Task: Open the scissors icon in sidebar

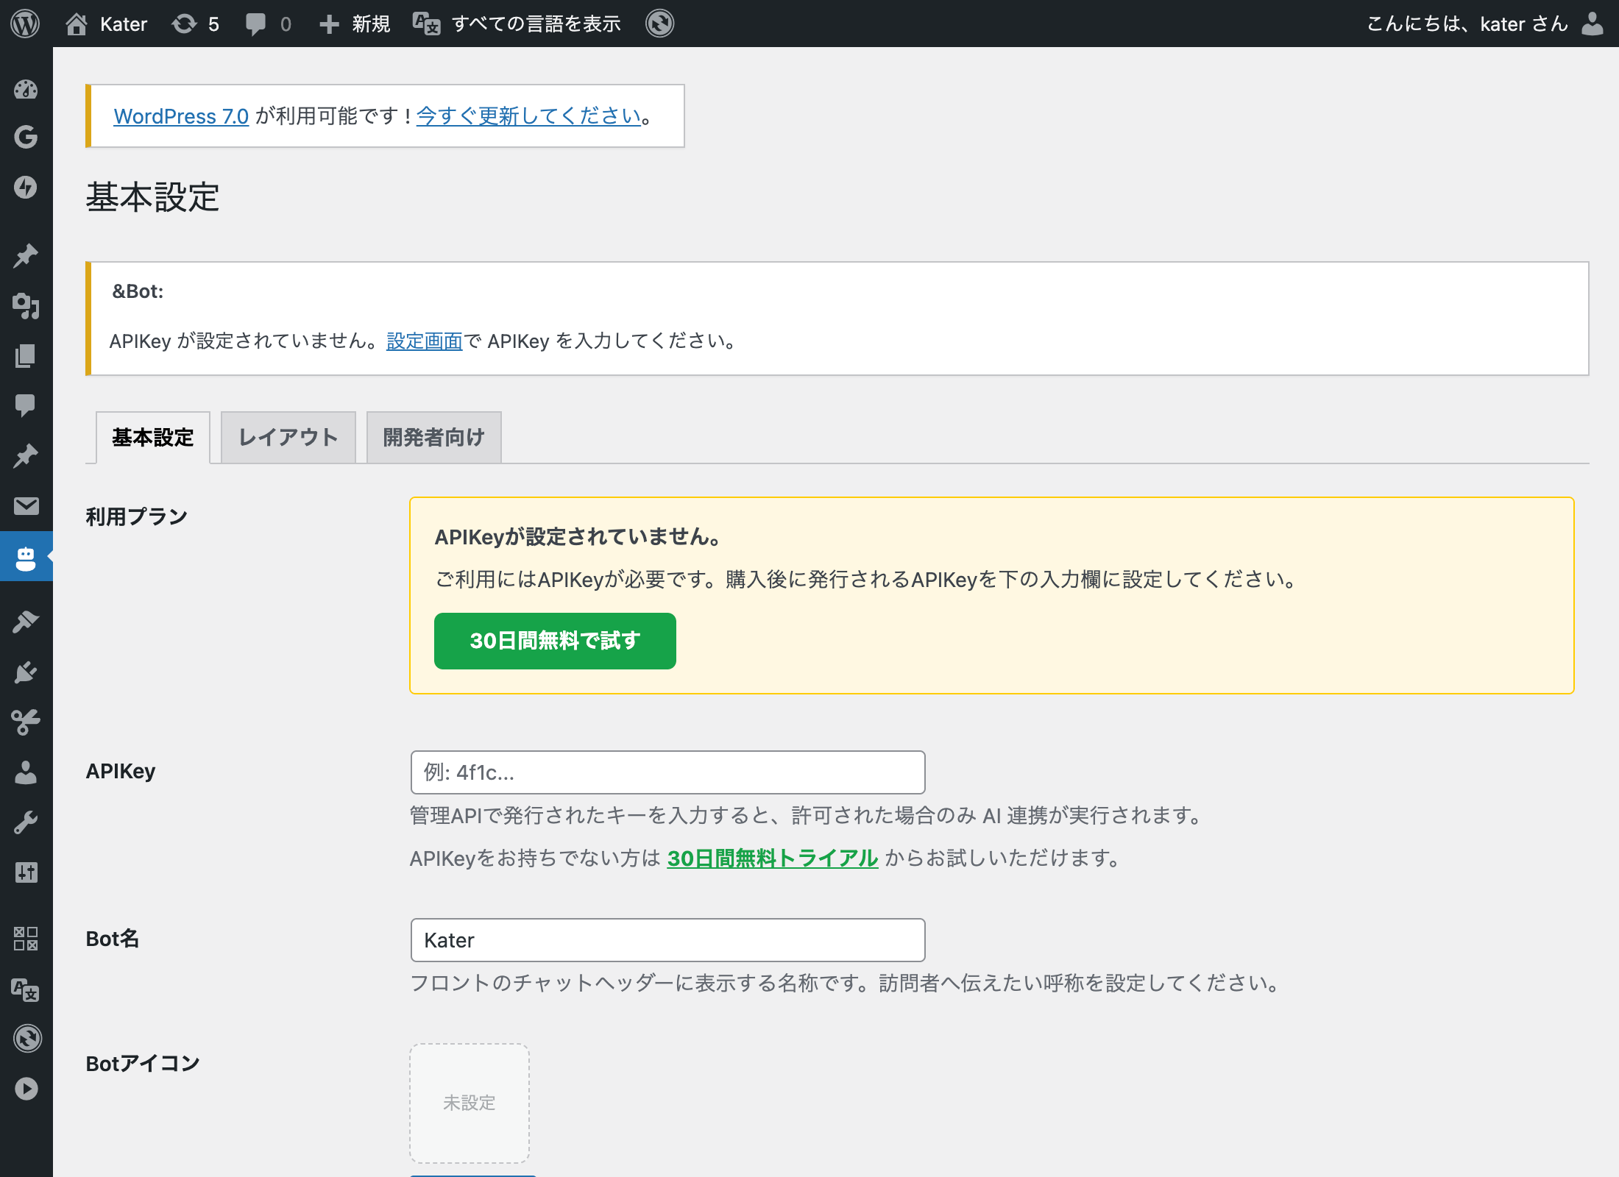Action: tap(26, 722)
